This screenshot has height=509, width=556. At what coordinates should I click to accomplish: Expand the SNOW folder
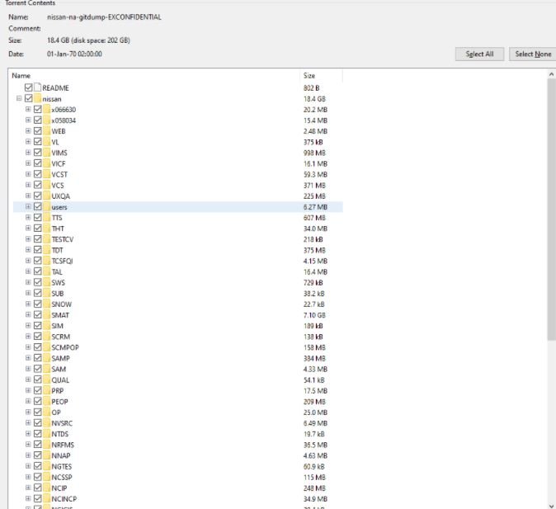pos(28,304)
